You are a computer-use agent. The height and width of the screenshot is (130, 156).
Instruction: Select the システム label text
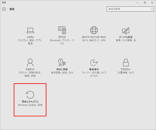click(30, 37)
